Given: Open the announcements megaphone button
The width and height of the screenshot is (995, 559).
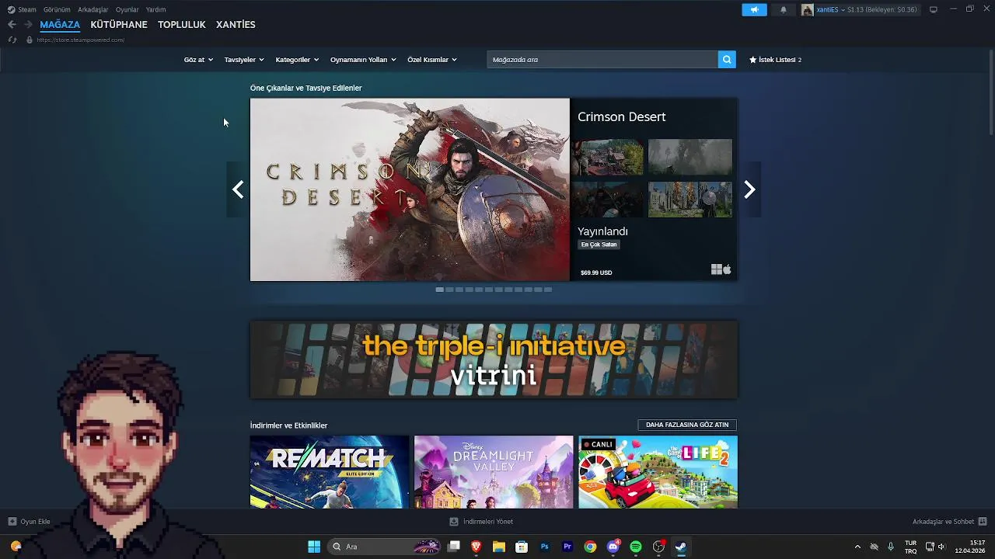Looking at the screenshot, I should point(754,9).
